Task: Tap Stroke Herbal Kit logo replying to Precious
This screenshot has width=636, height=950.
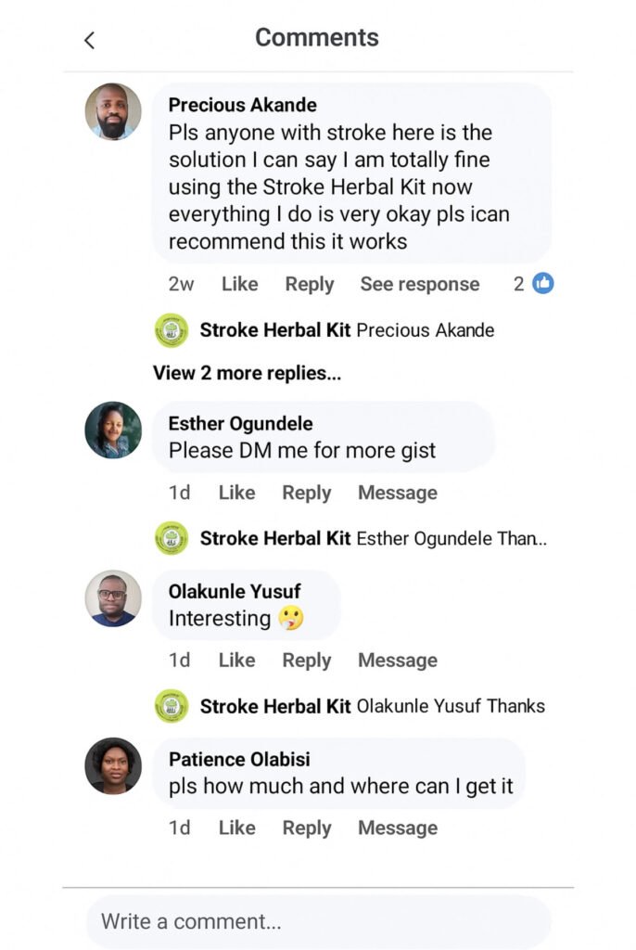Action: click(x=172, y=330)
